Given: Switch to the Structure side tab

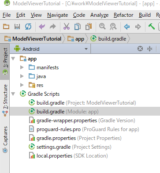Looking at the screenshot, I should point(5,100).
